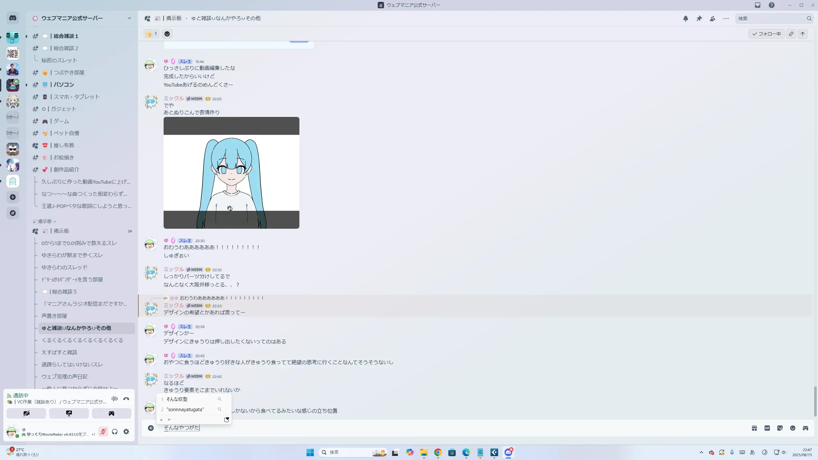Screen dimensions: 818x460
Task: Show pinned messages with pin icon
Action: point(699,19)
